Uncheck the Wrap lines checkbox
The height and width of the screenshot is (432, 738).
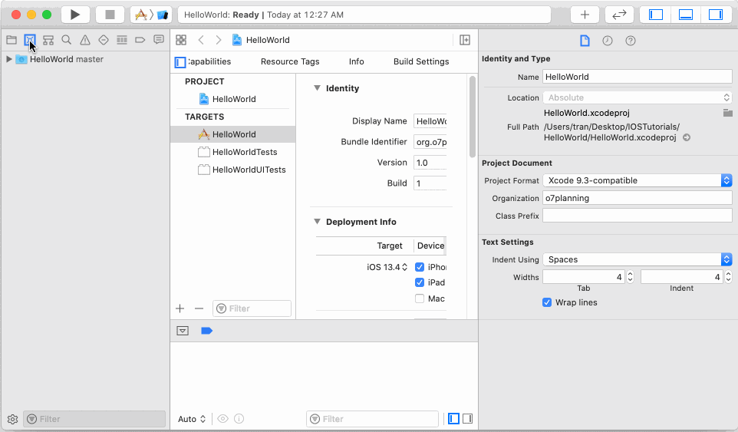click(547, 302)
